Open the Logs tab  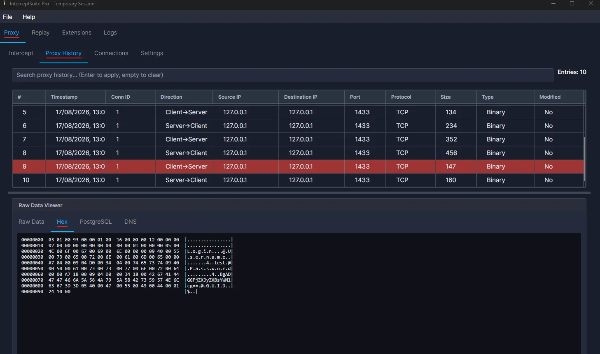click(110, 32)
